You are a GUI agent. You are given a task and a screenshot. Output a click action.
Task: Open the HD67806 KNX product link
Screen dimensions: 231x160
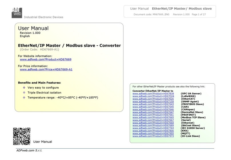153,131
